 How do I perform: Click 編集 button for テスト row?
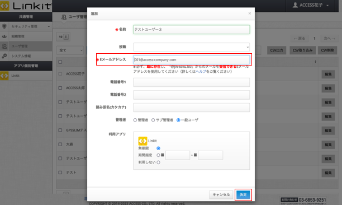point(328,173)
